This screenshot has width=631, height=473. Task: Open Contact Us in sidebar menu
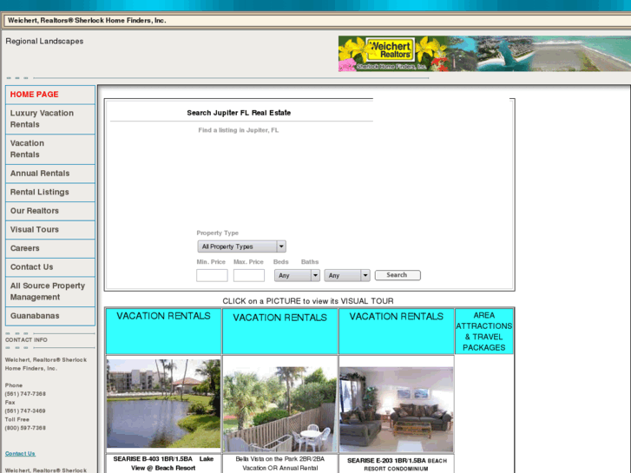[50, 267]
